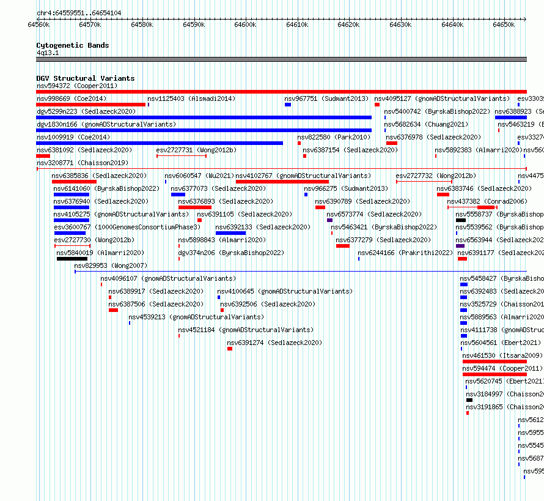544x501 pixels.
Task: Select nsv6387154 (Sedlazeck2020) variant
Action: click(350, 150)
